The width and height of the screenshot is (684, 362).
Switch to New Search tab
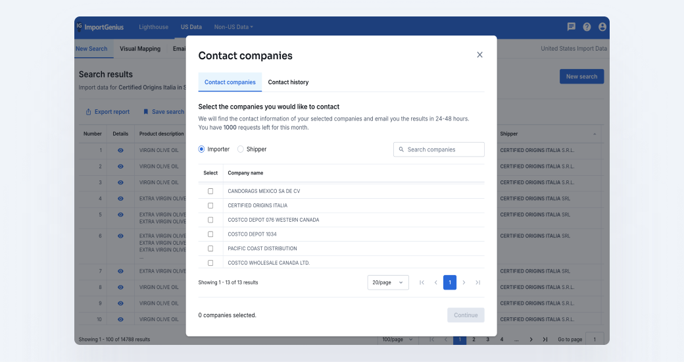click(91, 49)
